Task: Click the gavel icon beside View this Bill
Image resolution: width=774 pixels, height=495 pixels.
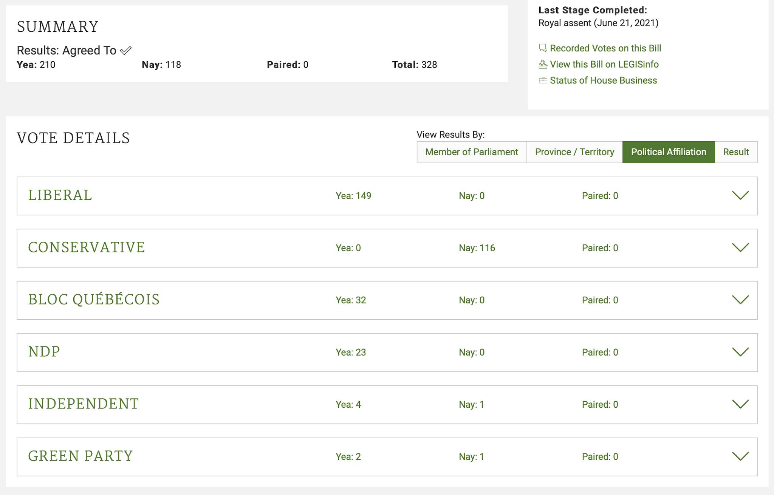Action: (543, 64)
